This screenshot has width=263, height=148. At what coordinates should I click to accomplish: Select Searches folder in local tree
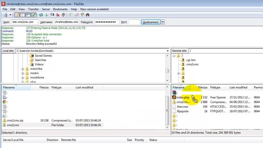tap(40, 60)
